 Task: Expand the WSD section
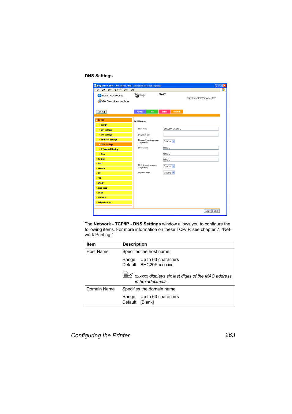114,164
